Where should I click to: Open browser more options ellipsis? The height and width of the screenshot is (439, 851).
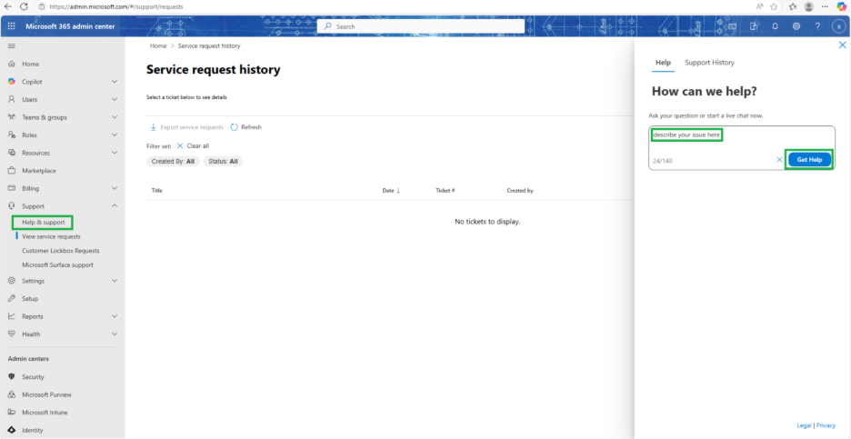click(825, 6)
